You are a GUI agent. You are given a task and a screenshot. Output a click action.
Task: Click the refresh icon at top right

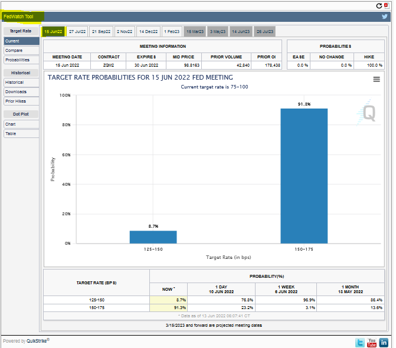click(379, 6)
